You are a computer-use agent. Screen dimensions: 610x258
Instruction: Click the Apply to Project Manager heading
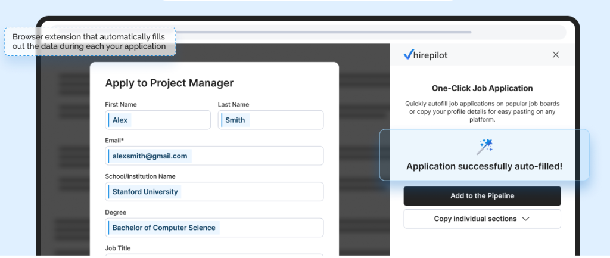(169, 83)
